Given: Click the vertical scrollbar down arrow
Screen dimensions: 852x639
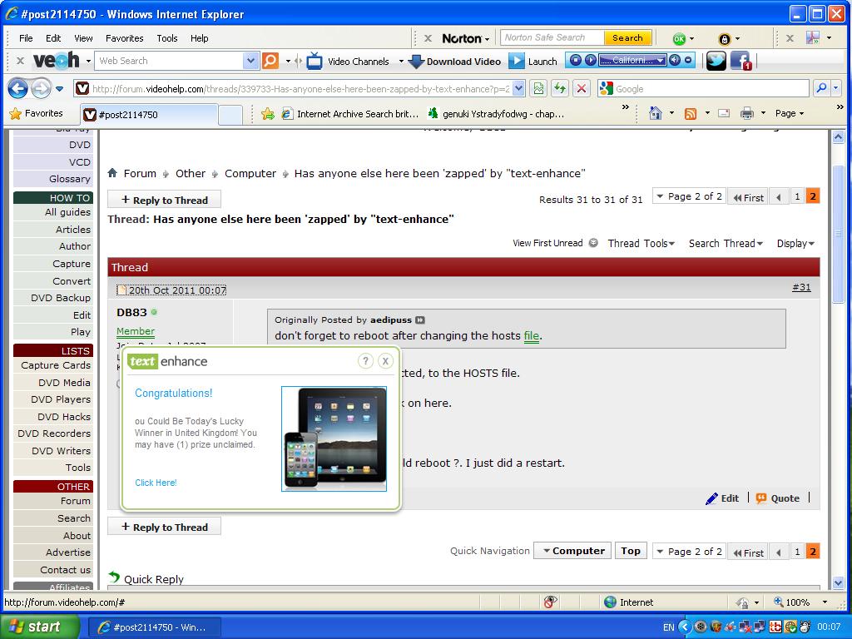Looking at the screenshot, I should [x=838, y=582].
